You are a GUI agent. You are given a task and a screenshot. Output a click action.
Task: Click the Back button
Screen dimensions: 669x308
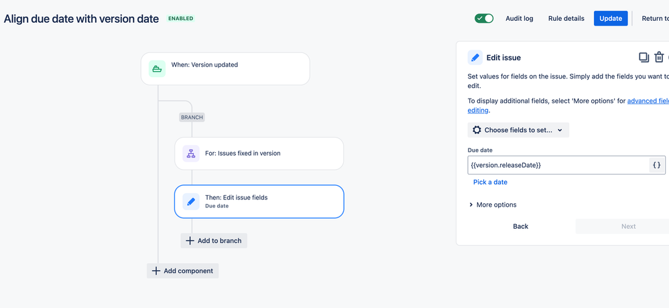[521, 226]
